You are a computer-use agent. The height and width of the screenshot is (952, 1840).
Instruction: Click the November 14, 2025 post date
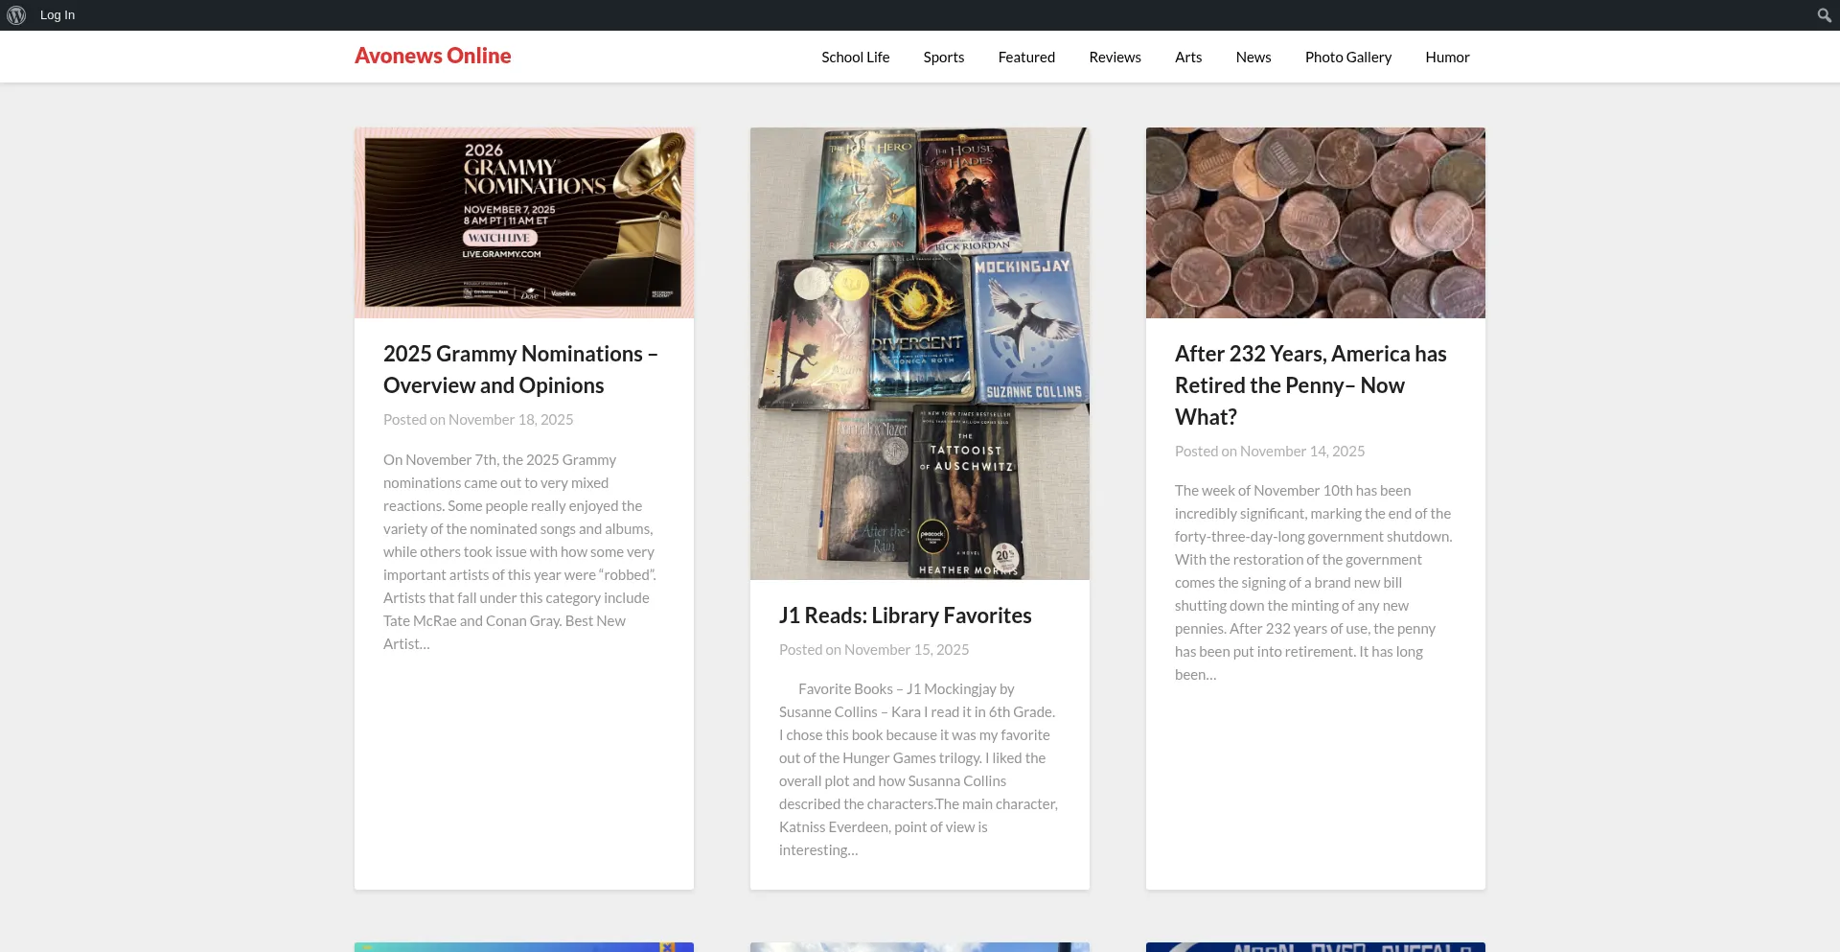click(1301, 452)
